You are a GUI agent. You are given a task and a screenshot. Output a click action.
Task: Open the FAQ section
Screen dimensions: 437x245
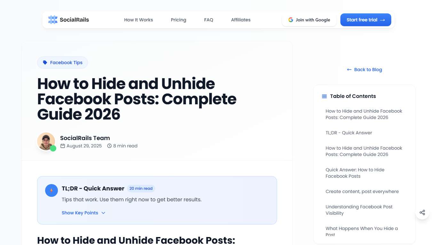[208, 20]
